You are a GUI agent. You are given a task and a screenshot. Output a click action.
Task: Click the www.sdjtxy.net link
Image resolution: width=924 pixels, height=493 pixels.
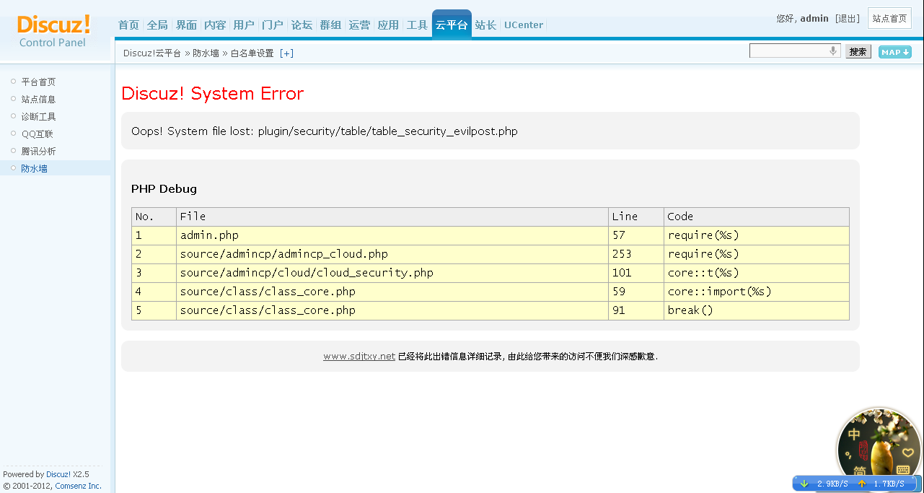(359, 357)
